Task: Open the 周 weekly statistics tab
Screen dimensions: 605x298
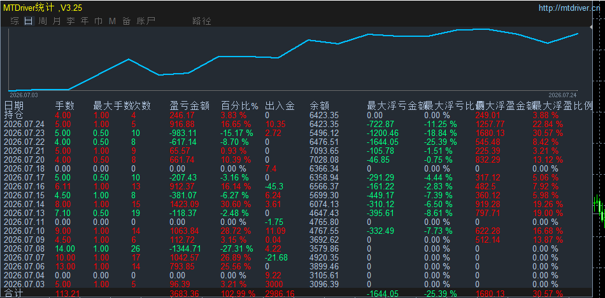Action: (43, 21)
